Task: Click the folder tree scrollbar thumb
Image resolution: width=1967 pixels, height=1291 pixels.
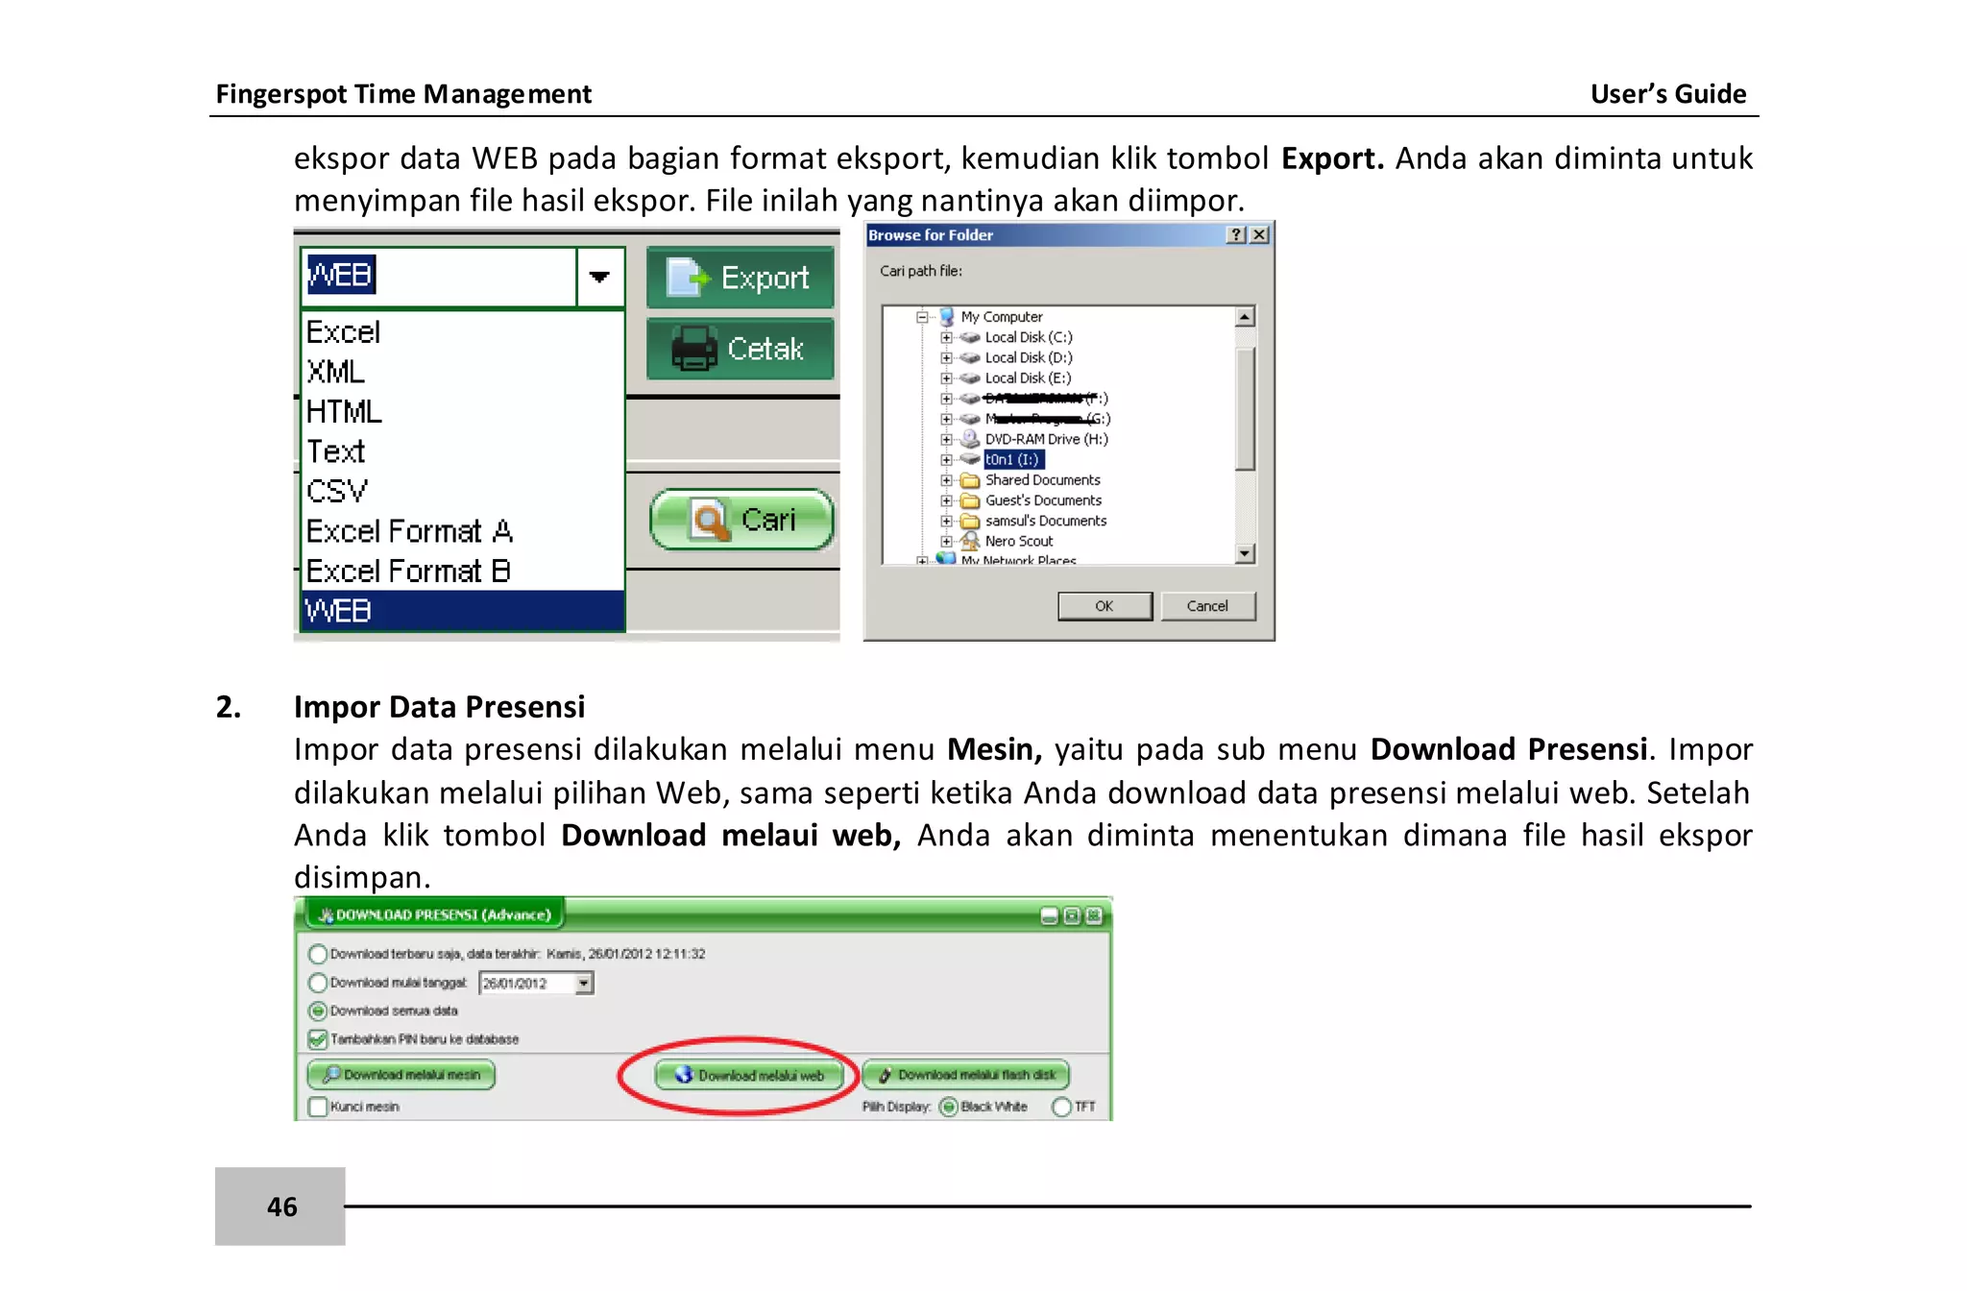Action: coord(1245,409)
